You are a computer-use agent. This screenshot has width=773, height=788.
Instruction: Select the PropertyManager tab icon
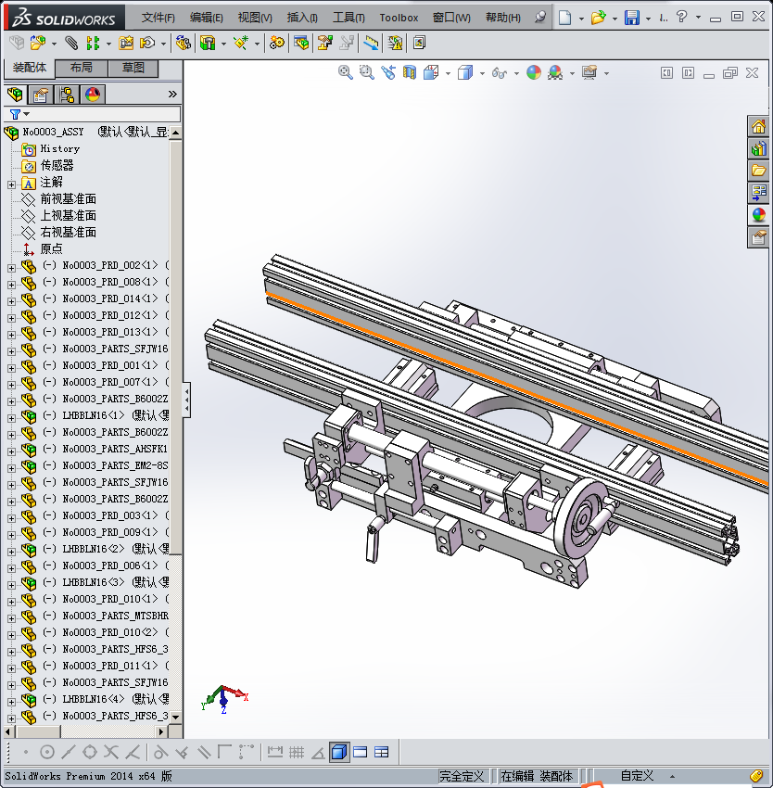pos(41,95)
